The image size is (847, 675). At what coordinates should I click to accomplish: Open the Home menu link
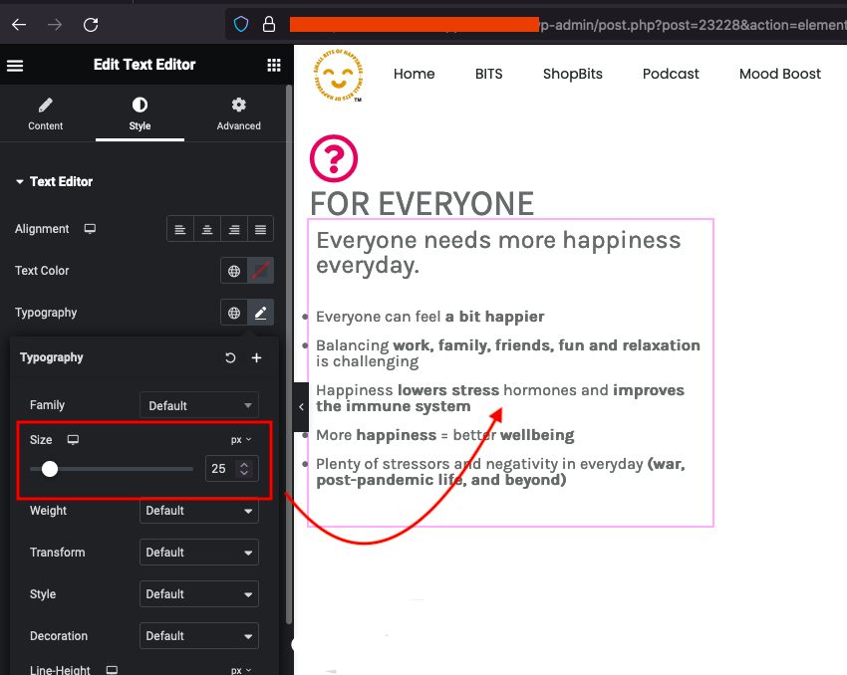point(414,74)
